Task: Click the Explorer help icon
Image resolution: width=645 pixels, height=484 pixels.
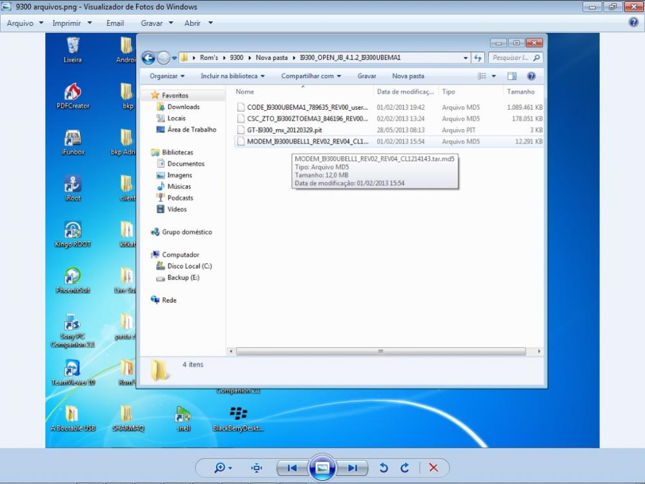Action: click(x=531, y=76)
